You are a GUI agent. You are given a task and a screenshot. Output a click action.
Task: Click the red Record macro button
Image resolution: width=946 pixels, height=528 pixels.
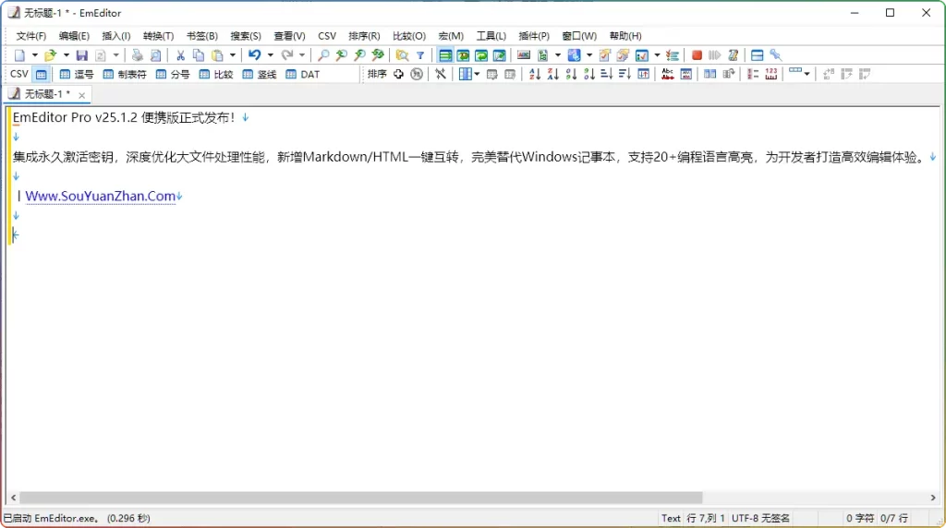tap(697, 55)
